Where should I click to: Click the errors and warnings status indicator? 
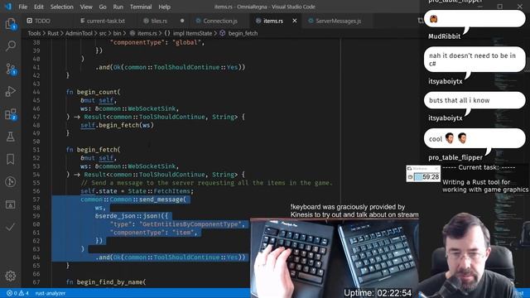point(18,293)
